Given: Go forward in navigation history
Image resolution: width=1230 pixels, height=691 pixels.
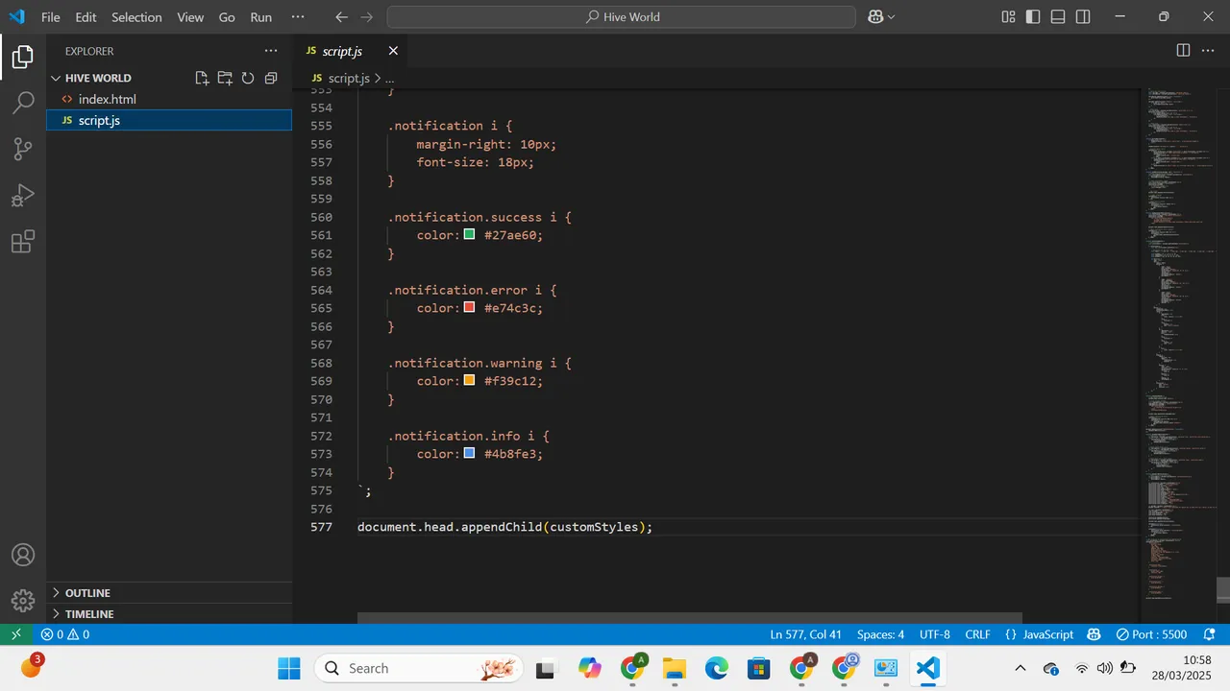Looking at the screenshot, I should (367, 17).
